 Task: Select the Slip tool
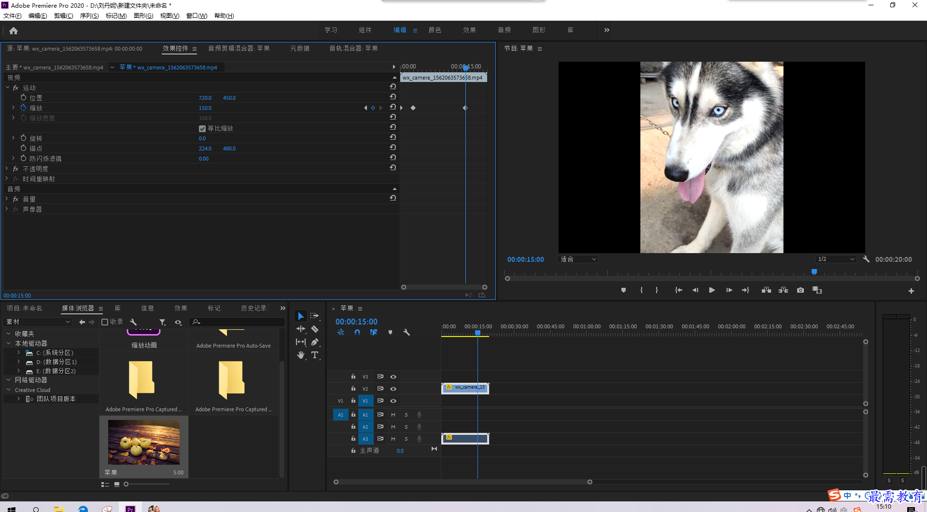point(301,342)
